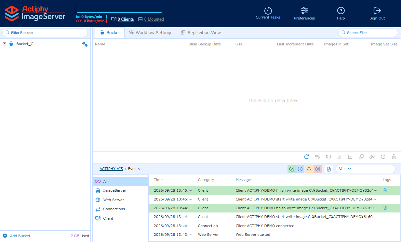401x242 pixels.
Task: Toggle the orange warning events filter
Action: click(x=309, y=169)
